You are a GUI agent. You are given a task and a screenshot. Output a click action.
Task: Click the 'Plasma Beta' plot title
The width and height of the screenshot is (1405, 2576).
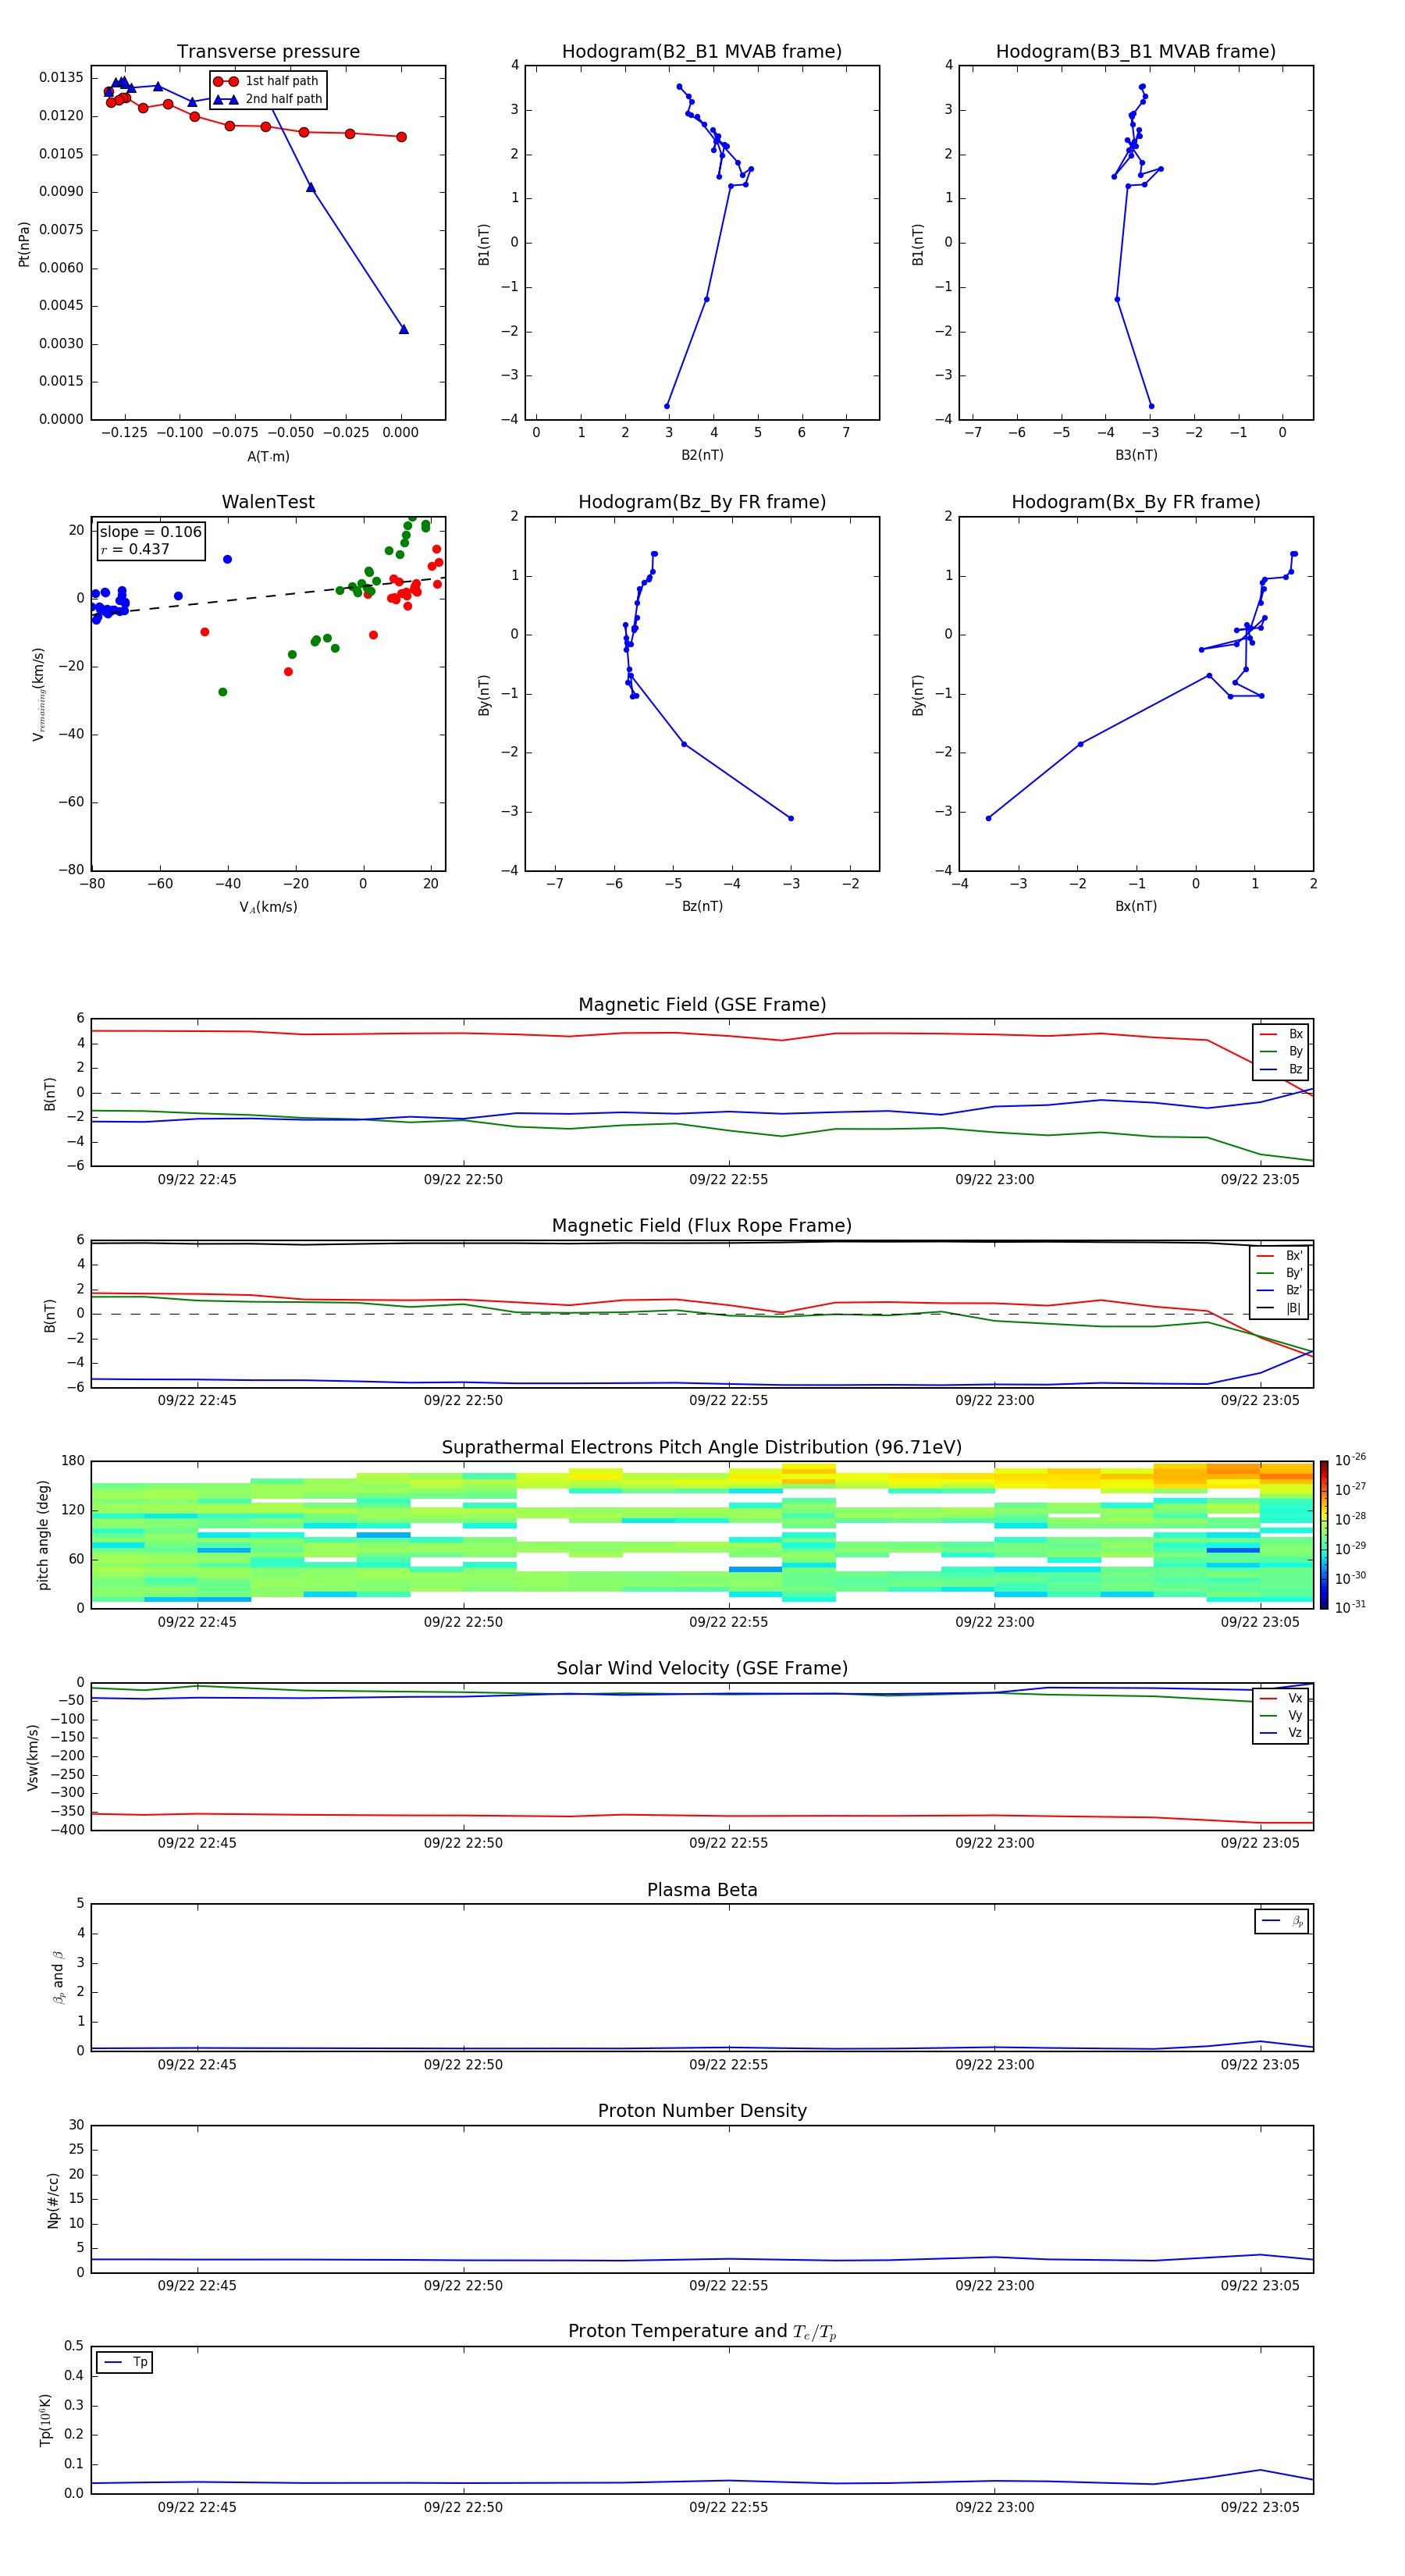click(702, 1890)
